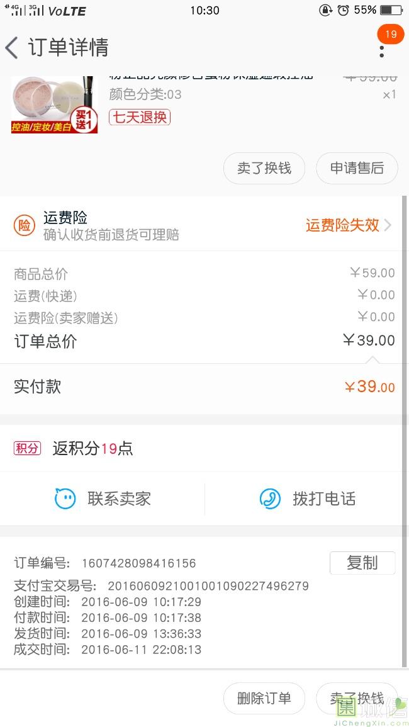This screenshot has width=409, height=727.
Task: Tap the 拨打电话 phone icon
Action: [270, 499]
